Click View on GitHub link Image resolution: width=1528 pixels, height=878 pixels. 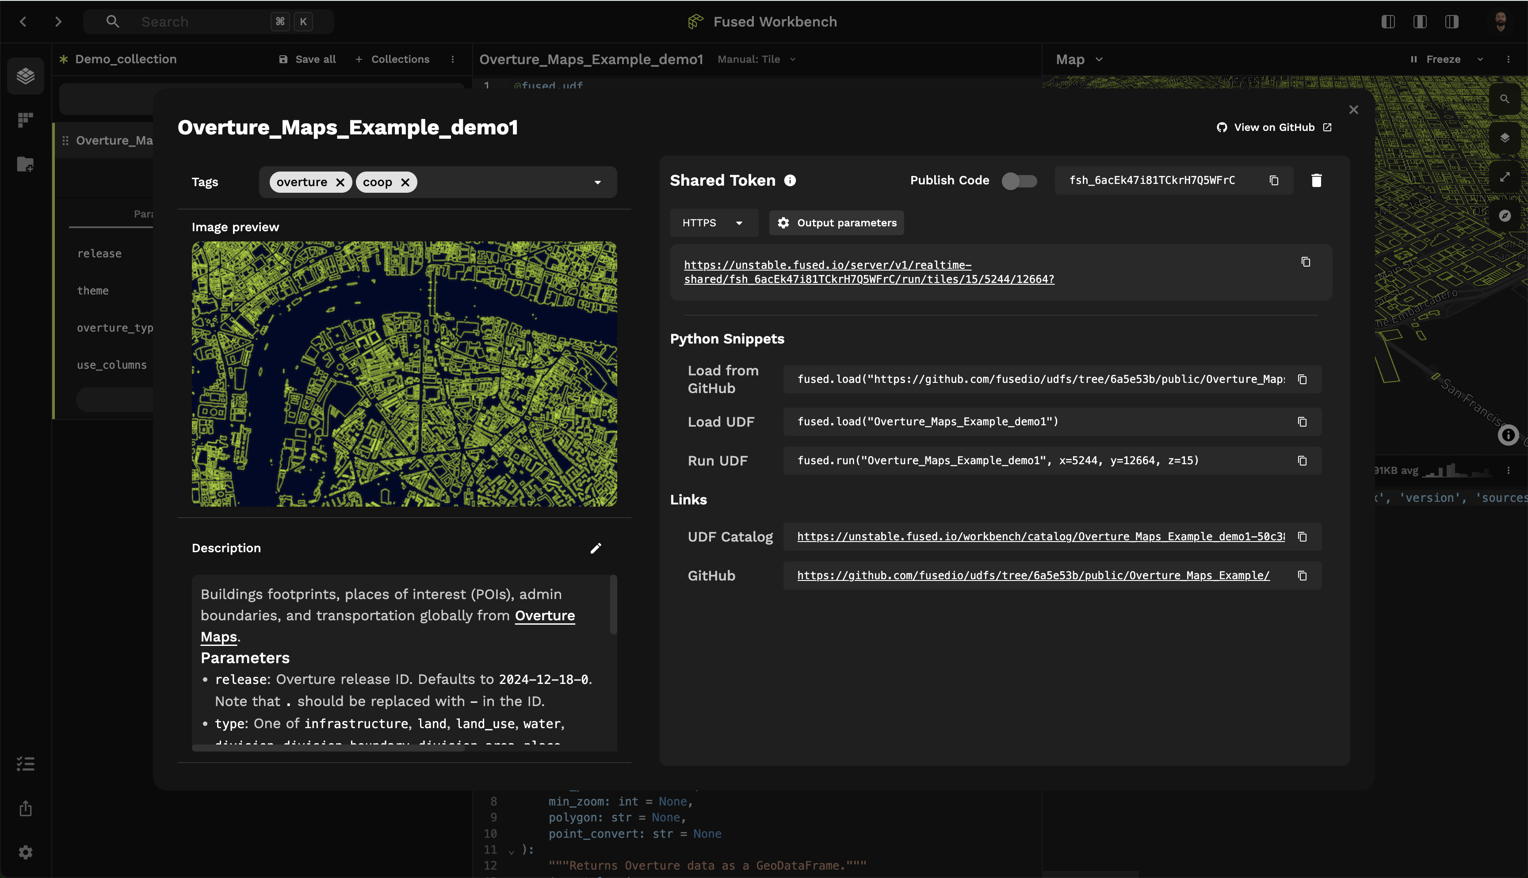pyautogui.click(x=1273, y=127)
